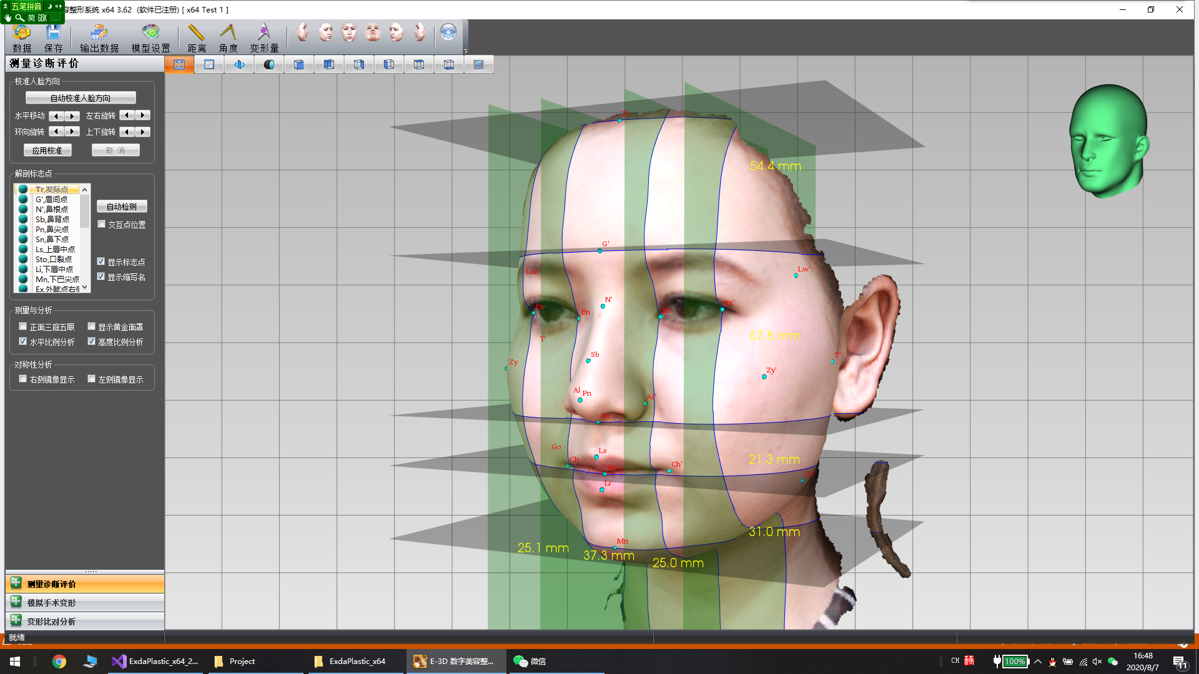1199x674 pixels.
Task: Click 自动校准人脸方向 button
Action: coord(81,98)
